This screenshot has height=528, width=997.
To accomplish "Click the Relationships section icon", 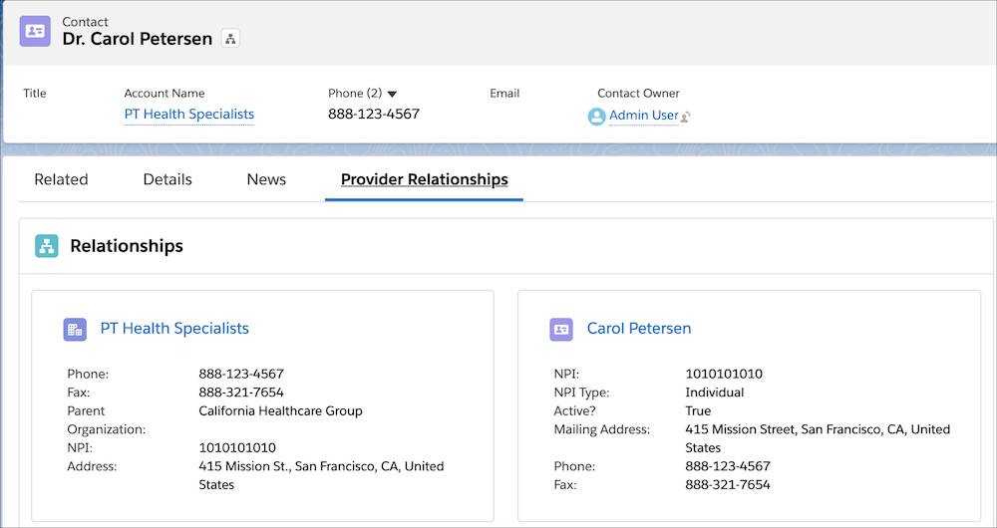I will (47, 246).
